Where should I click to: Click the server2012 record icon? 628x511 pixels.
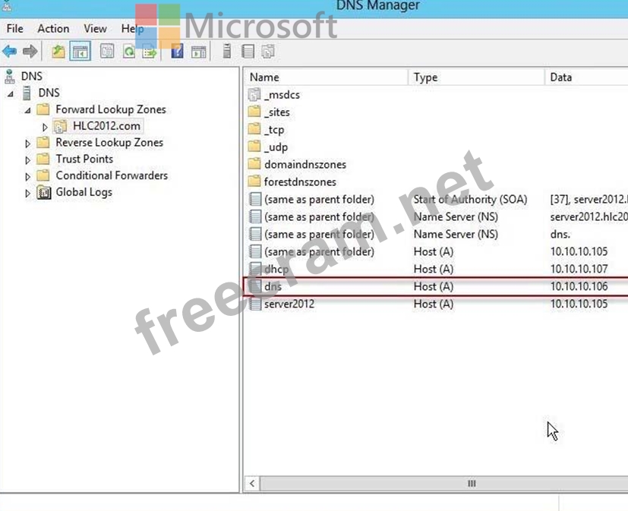(x=254, y=304)
